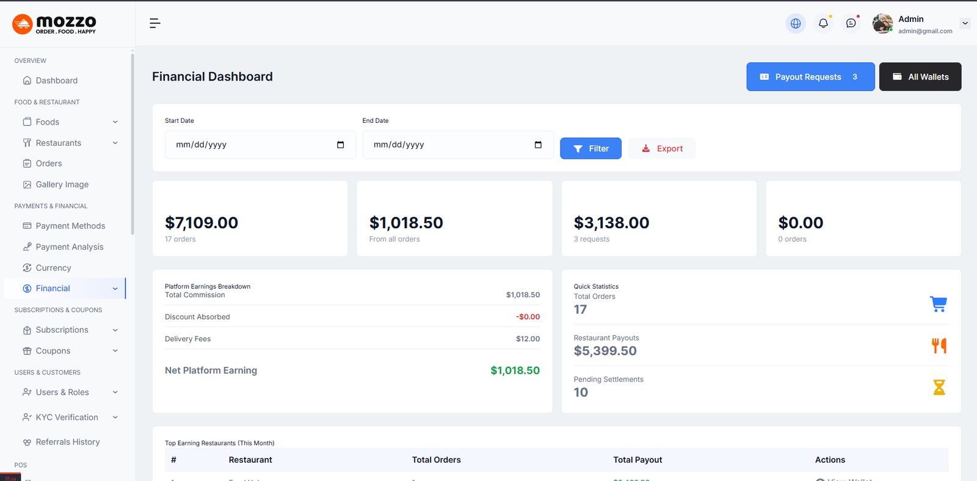The image size is (977, 481).
Task: Click the Admin profile avatar
Action: (x=882, y=23)
